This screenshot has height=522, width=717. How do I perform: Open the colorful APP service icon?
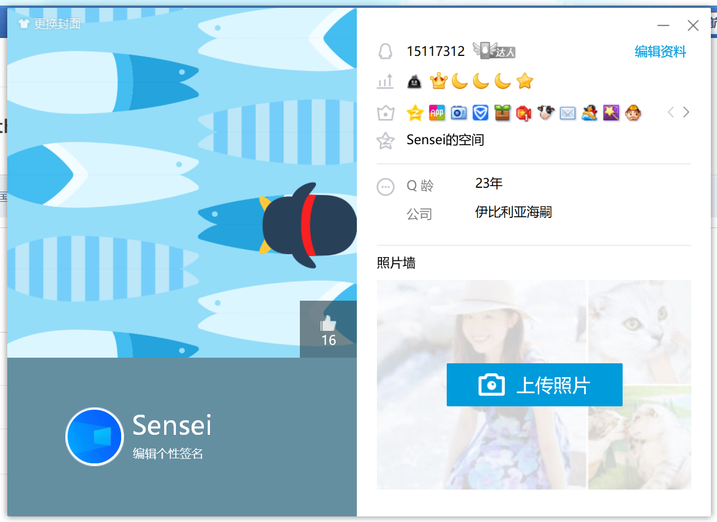coord(437,112)
